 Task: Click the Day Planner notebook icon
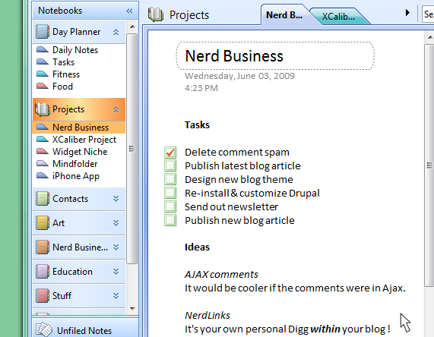click(43, 32)
